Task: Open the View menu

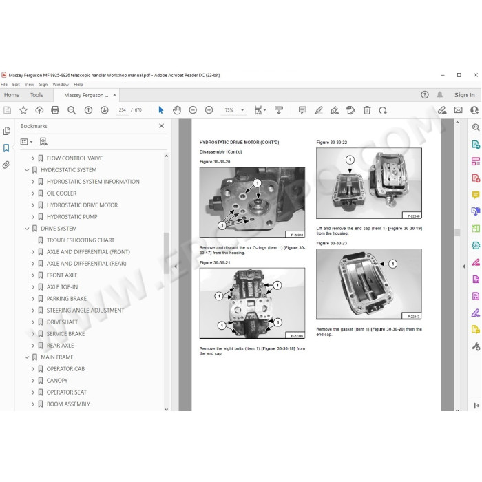Action: tap(29, 84)
